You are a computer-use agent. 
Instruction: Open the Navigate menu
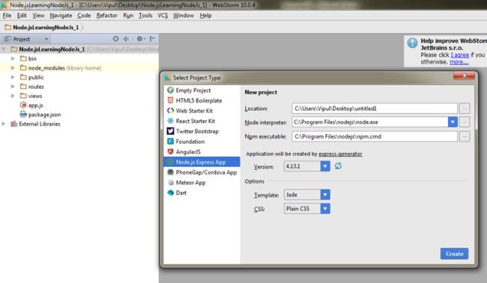61,16
